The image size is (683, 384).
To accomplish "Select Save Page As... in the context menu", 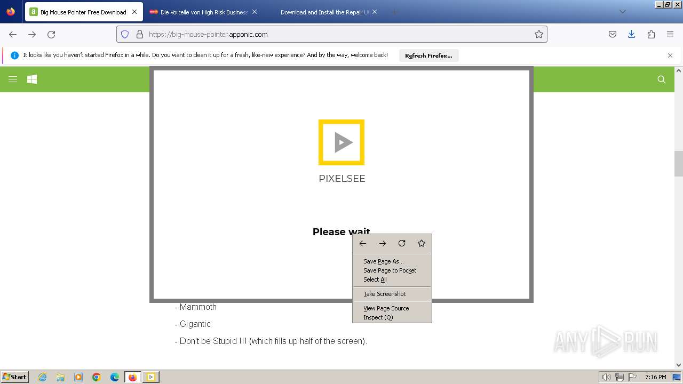I will pos(392,261).
